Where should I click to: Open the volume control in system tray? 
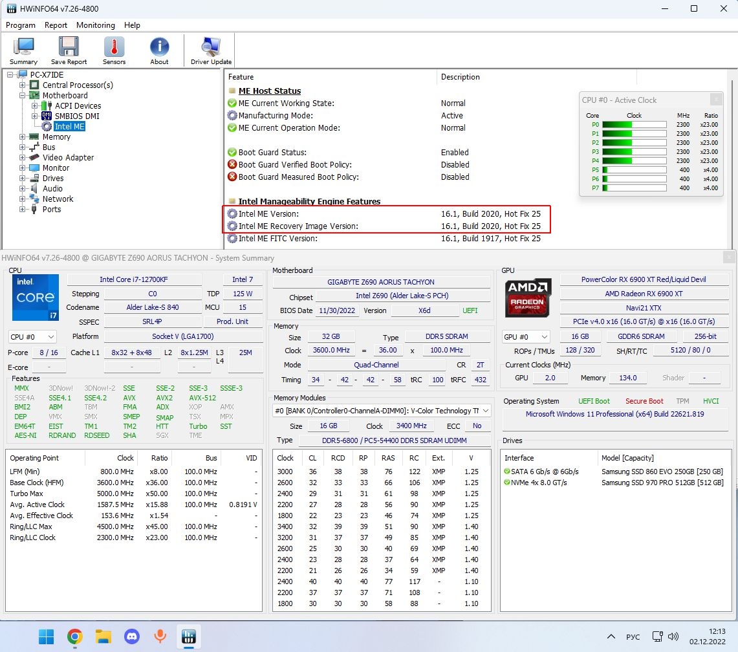coord(673,636)
